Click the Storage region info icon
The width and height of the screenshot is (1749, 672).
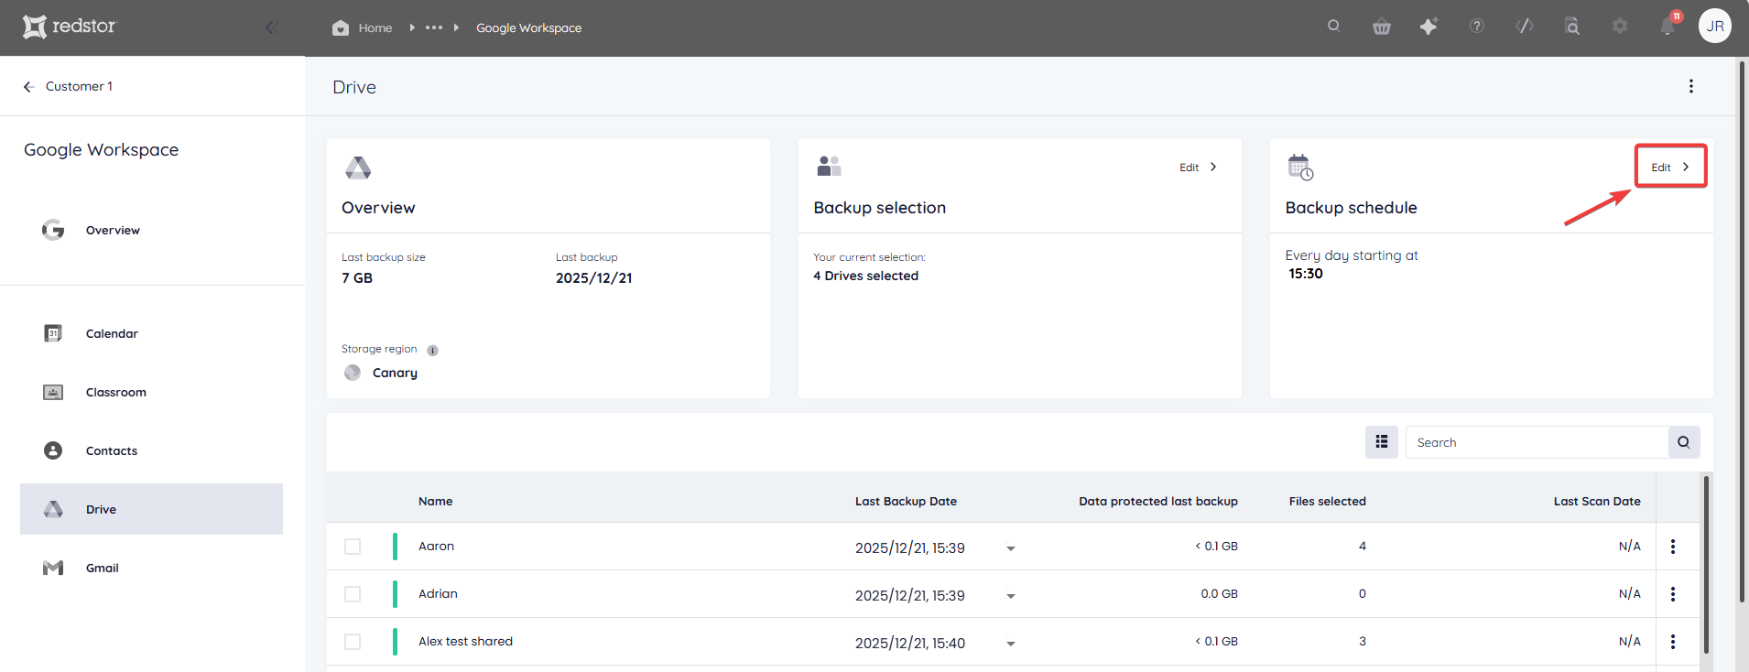pos(432,350)
